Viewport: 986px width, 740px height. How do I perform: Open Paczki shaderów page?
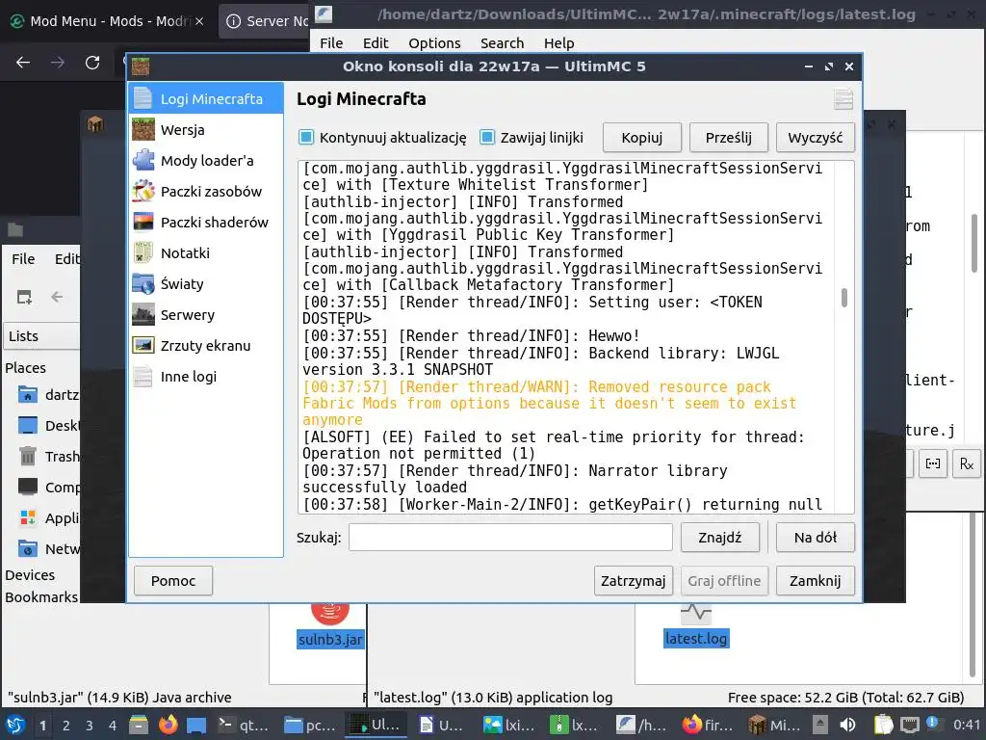click(206, 223)
